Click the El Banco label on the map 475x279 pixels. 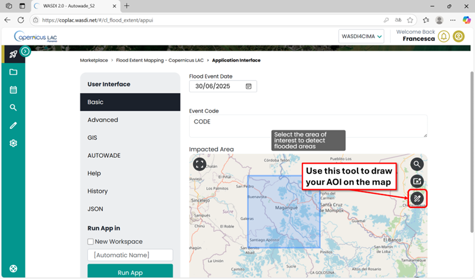[x=392, y=239]
